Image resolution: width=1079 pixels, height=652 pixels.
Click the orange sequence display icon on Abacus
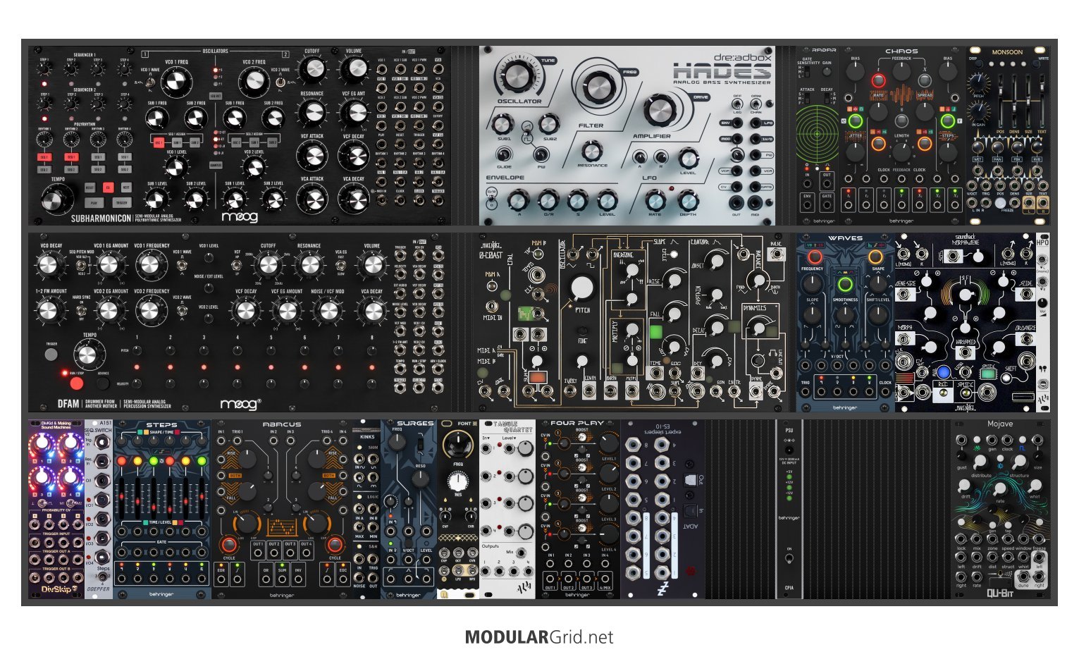pos(282,527)
